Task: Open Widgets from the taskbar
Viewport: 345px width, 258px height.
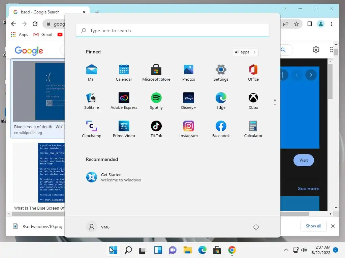Action: (158, 250)
